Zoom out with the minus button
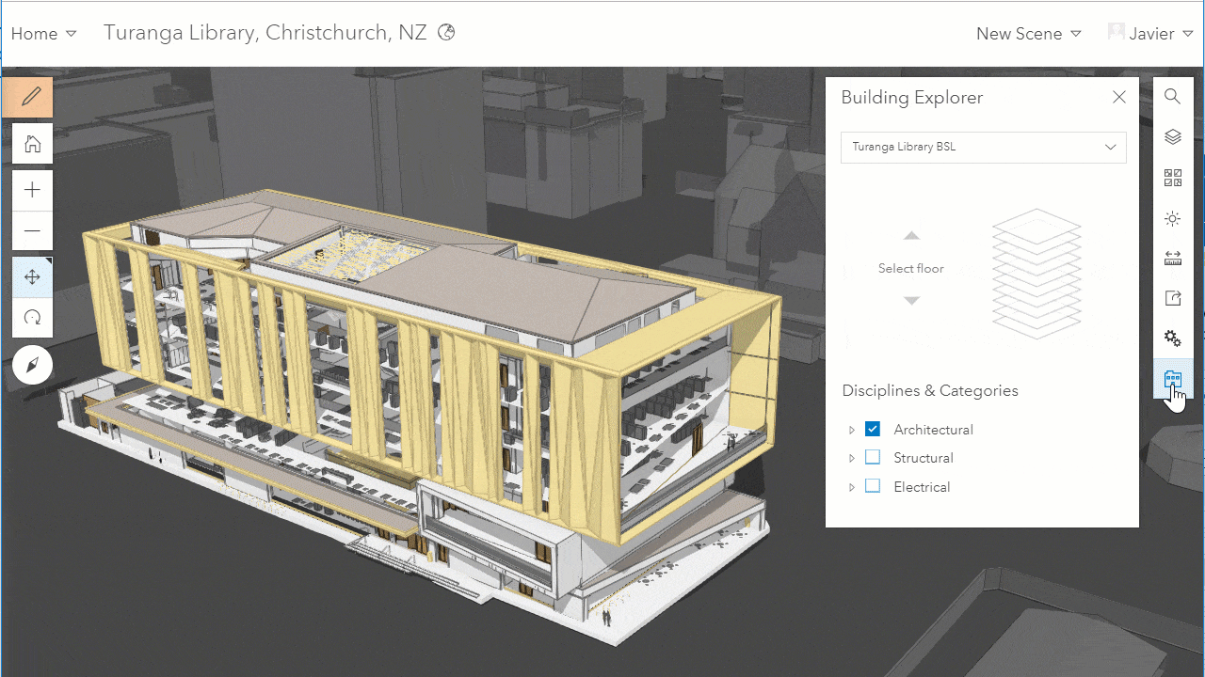This screenshot has width=1205, height=677. [x=32, y=230]
